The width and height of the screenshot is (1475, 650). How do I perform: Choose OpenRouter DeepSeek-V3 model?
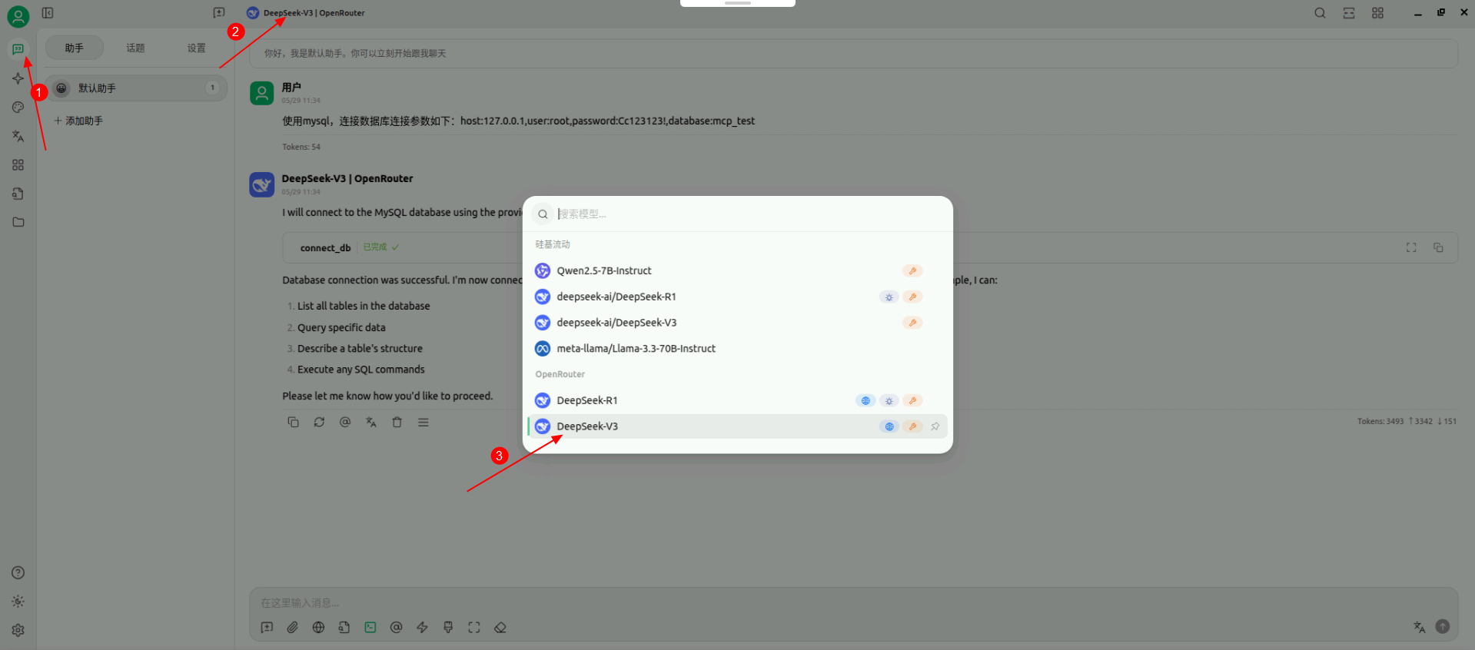(x=738, y=426)
